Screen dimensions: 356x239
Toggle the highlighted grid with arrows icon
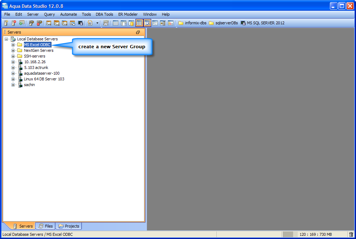click(147, 23)
